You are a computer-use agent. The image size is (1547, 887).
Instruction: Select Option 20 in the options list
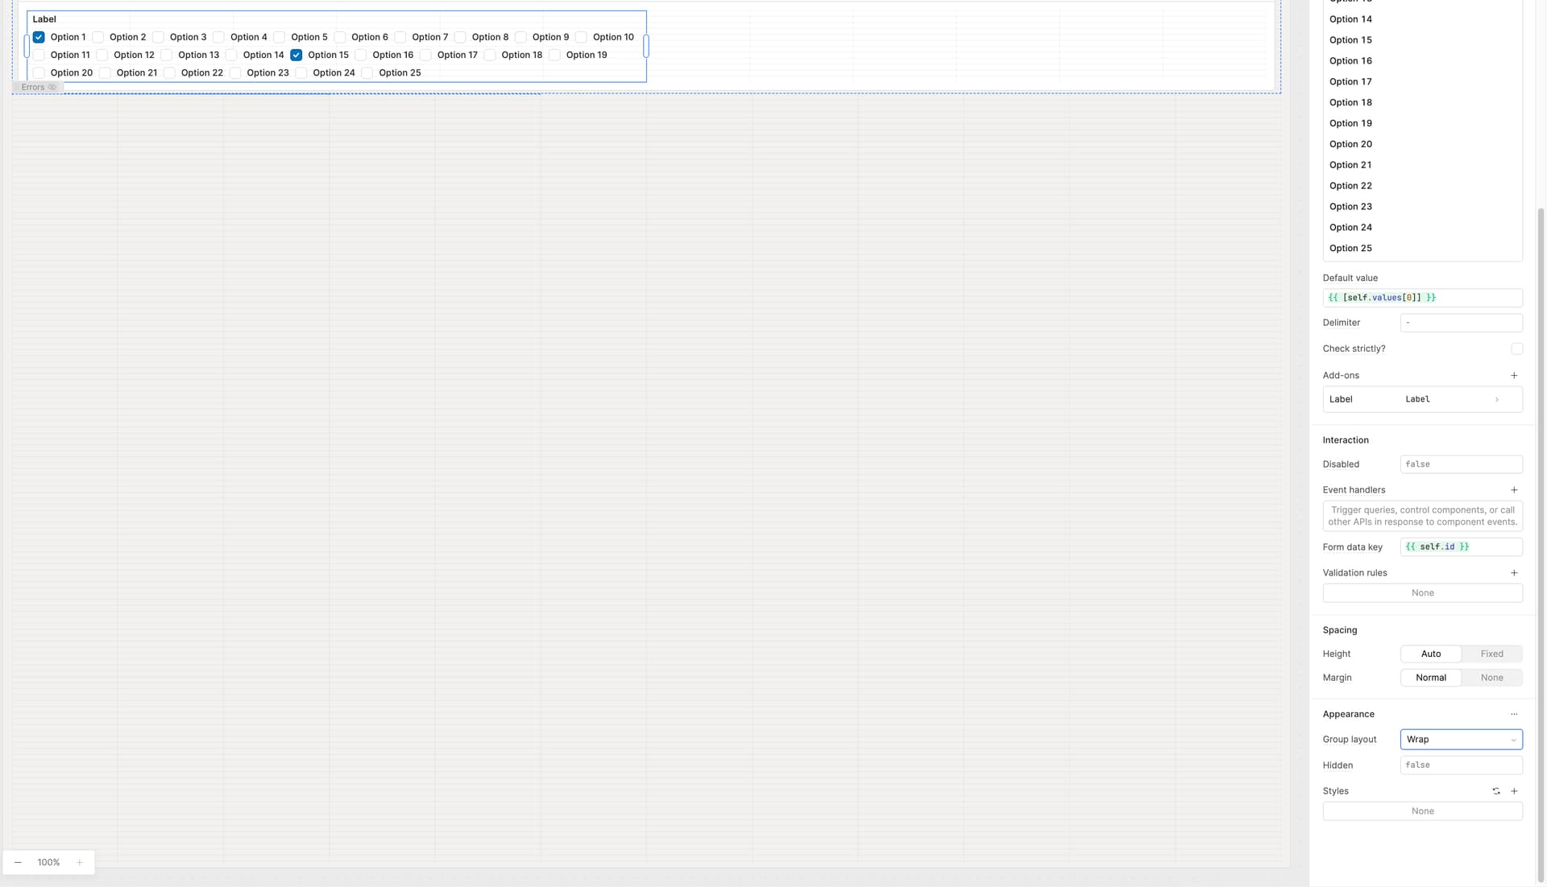1350,145
